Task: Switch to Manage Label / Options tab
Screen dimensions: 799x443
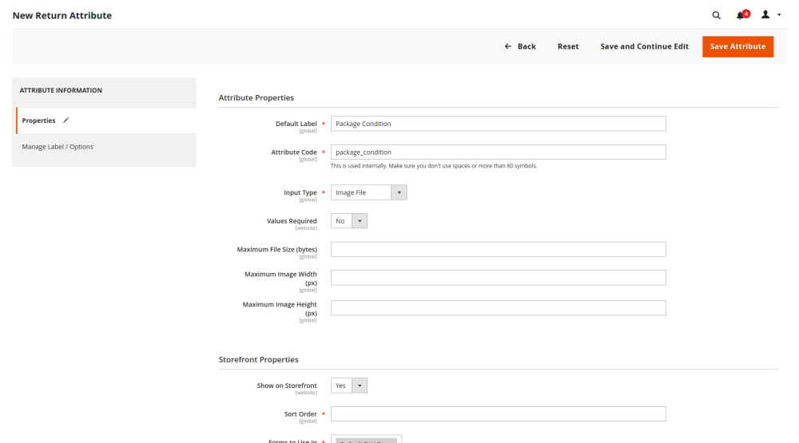Action: (58, 147)
